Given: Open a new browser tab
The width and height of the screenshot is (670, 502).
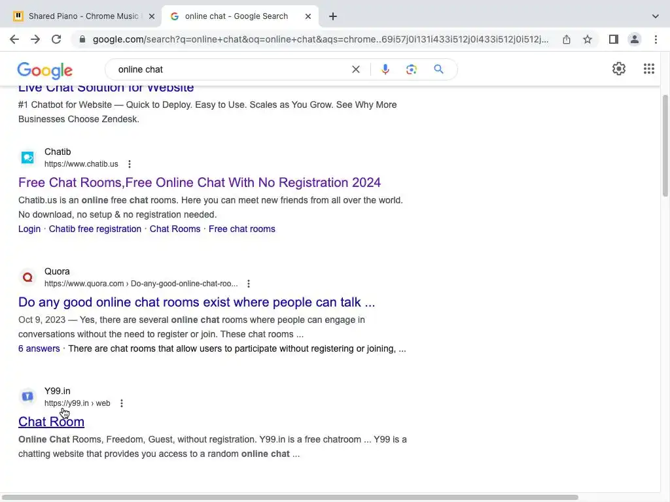Looking at the screenshot, I should tap(333, 16).
